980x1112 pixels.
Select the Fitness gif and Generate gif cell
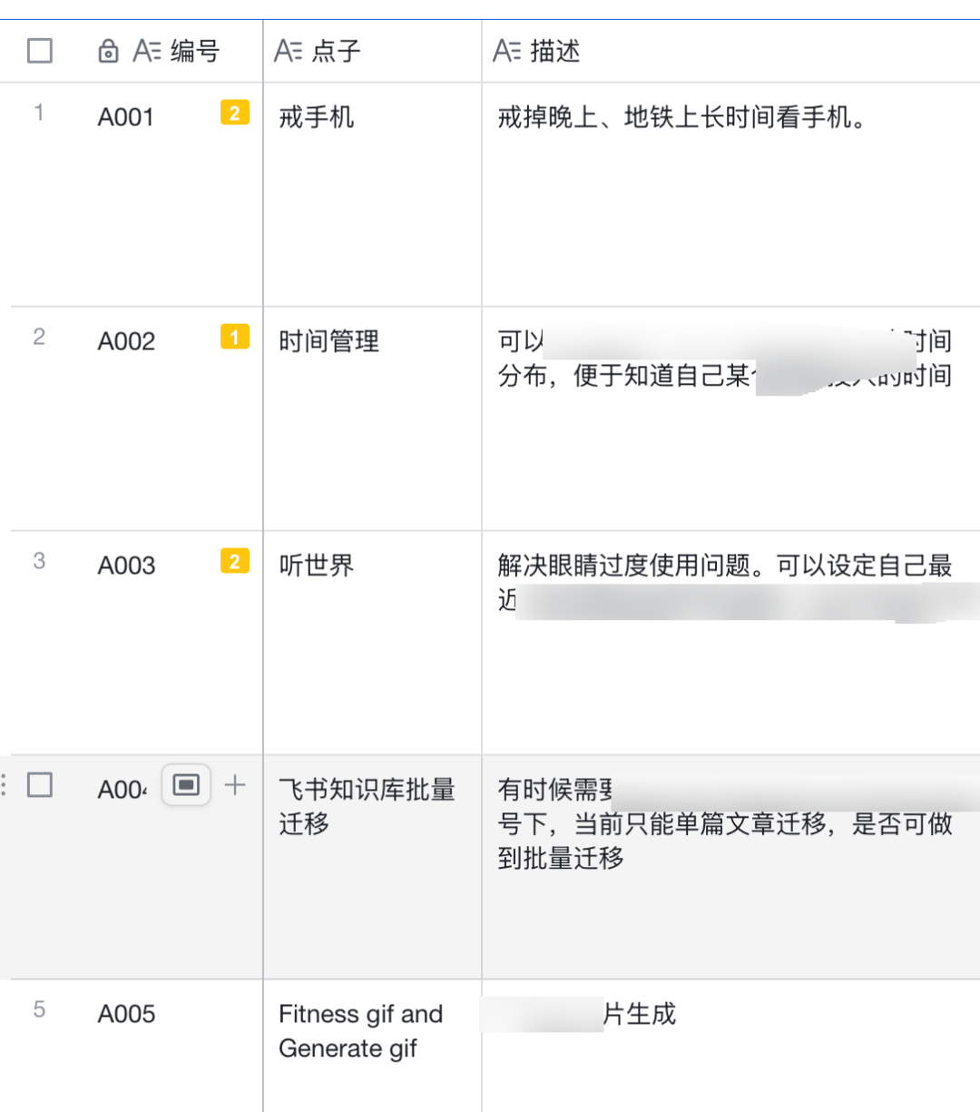(360, 1030)
